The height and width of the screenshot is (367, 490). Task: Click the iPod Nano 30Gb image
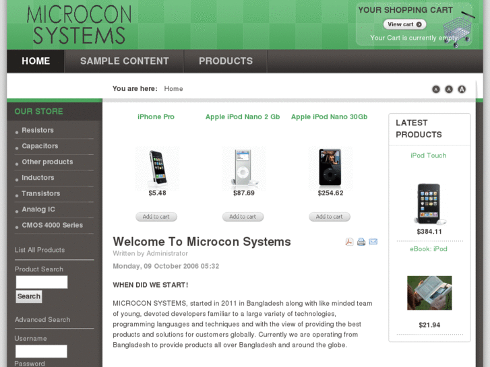point(330,168)
